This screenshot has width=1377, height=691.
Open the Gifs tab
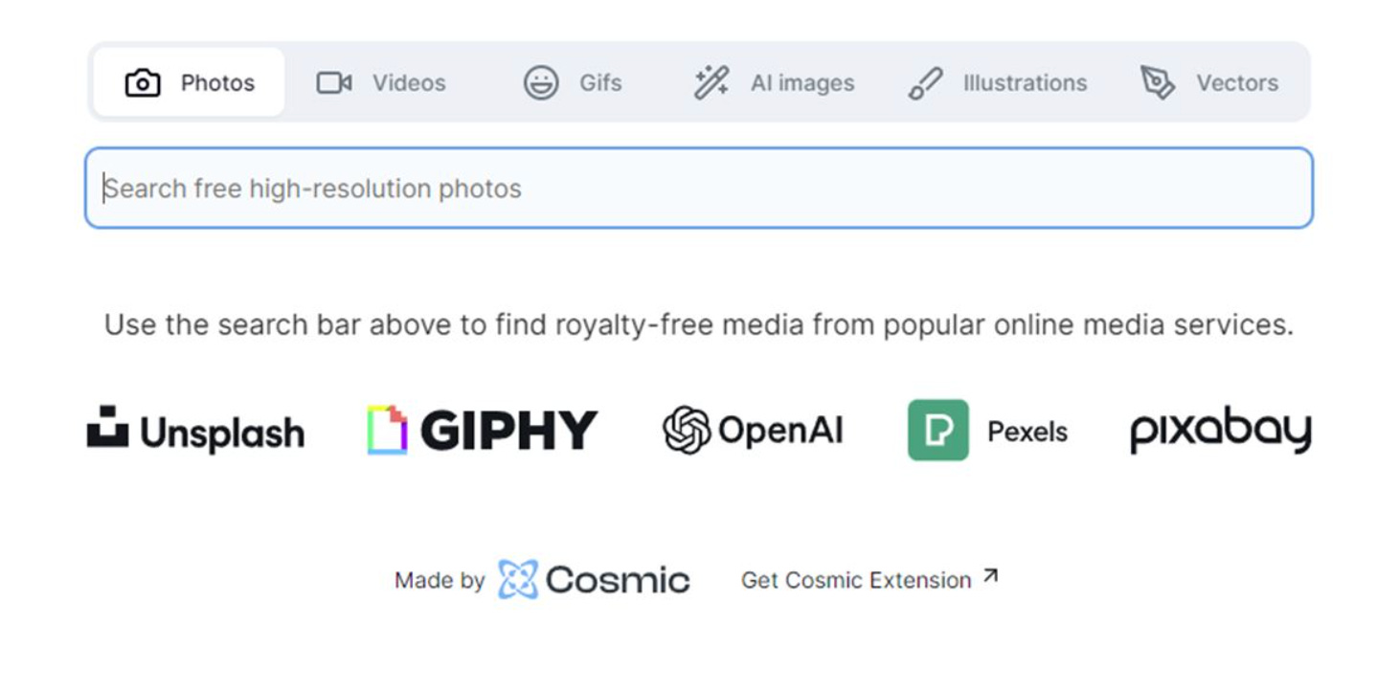(573, 83)
